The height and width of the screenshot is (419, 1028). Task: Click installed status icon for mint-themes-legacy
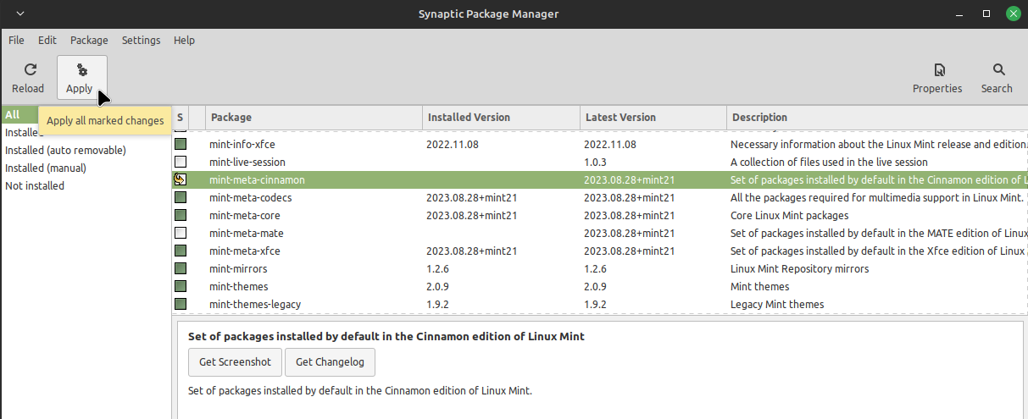(x=181, y=304)
